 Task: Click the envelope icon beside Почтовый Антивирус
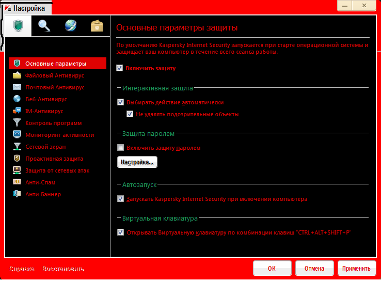click(17, 87)
